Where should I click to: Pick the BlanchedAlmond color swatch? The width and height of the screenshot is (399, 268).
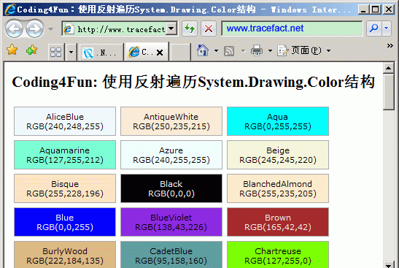click(x=278, y=188)
